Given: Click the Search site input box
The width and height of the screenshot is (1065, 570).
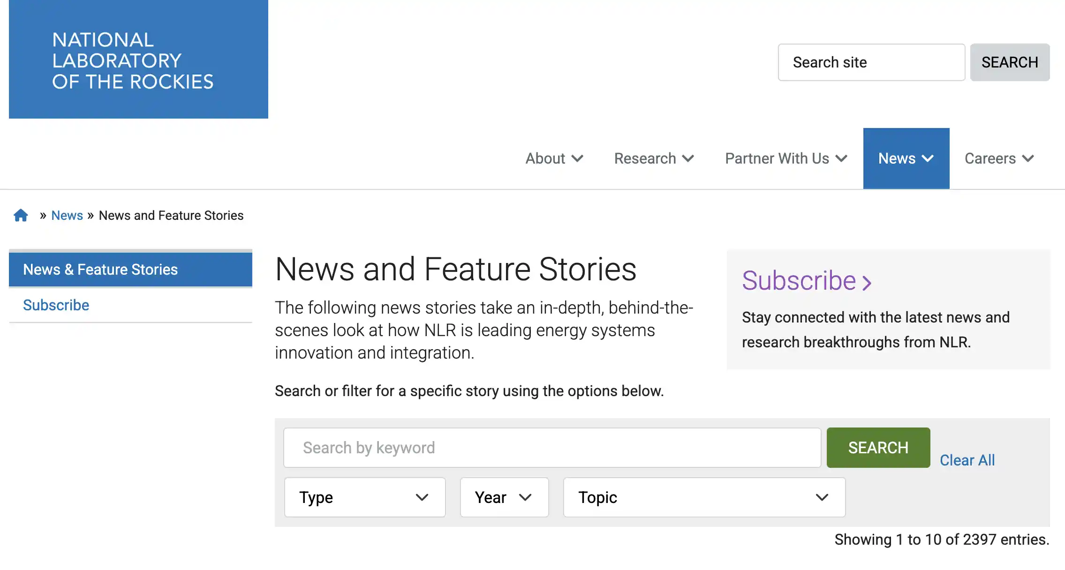Looking at the screenshot, I should coord(871,62).
